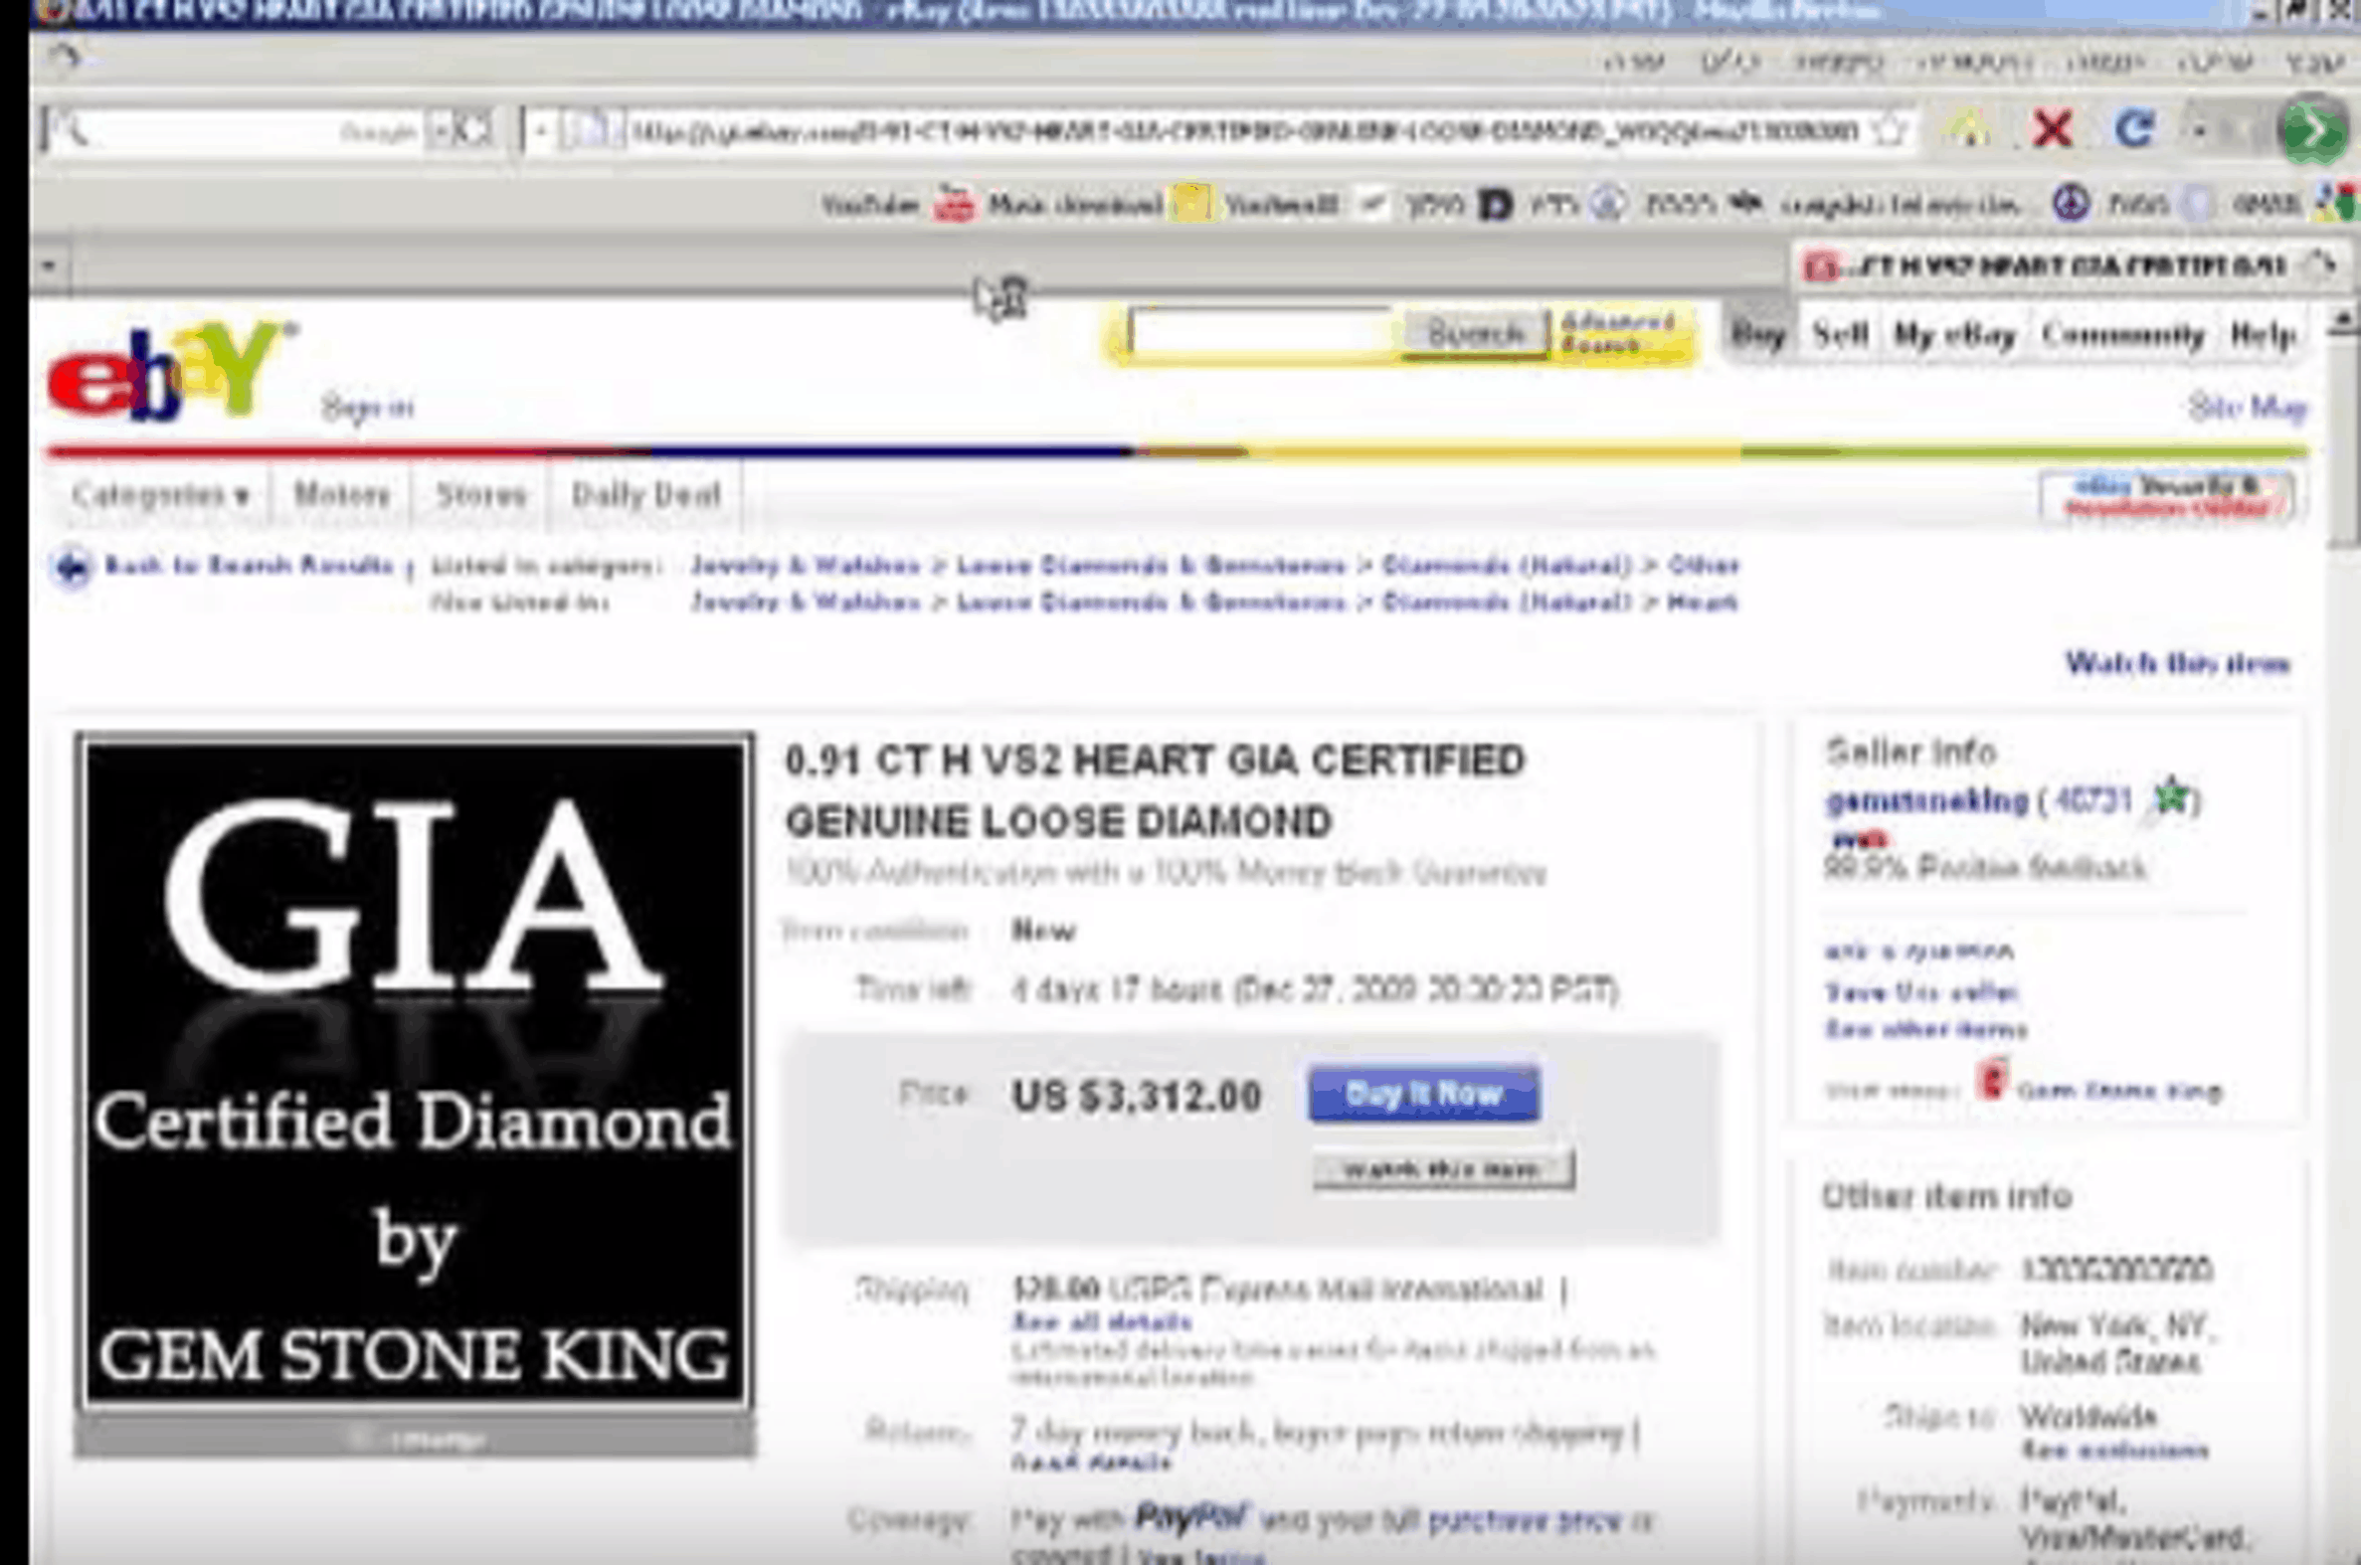Image resolution: width=2361 pixels, height=1565 pixels.
Task: Click the magnifier icon in the Google search box
Action: [x=70, y=128]
